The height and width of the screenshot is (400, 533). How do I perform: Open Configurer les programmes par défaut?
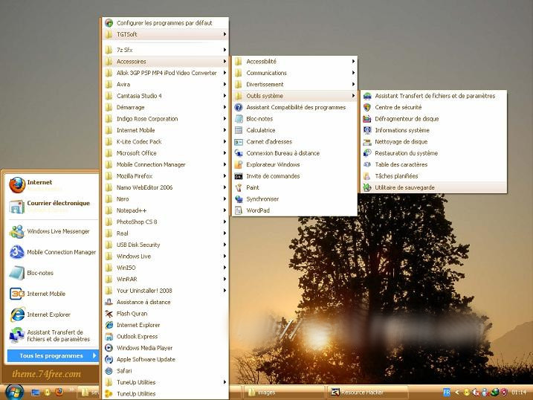[x=166, y=23]
